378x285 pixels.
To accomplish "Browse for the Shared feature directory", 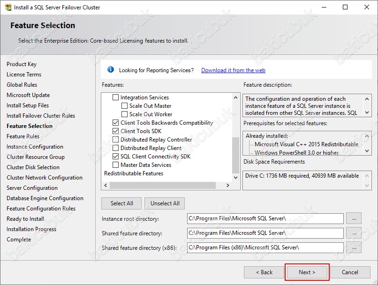I will point(354,233).
